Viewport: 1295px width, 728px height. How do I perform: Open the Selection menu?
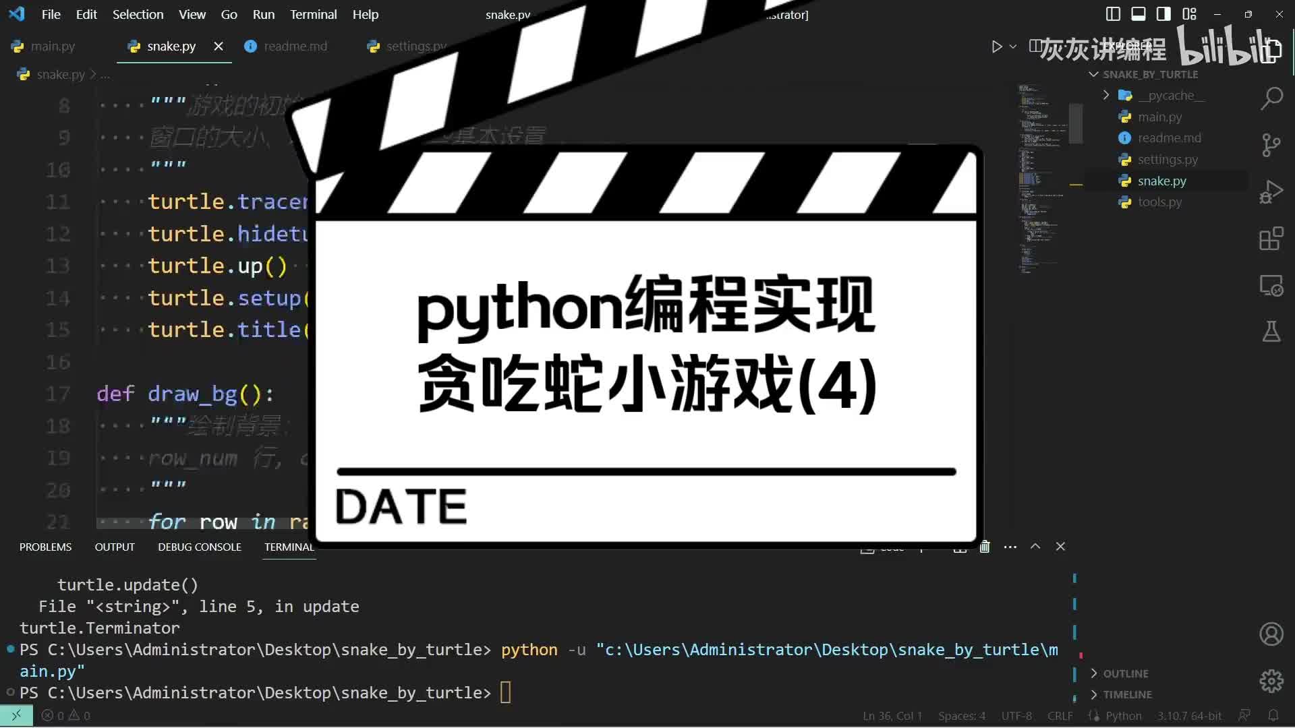pos(138,14)
